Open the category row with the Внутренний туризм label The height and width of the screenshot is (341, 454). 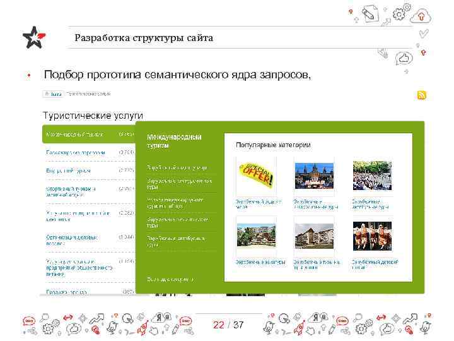[x=89, y=170]
